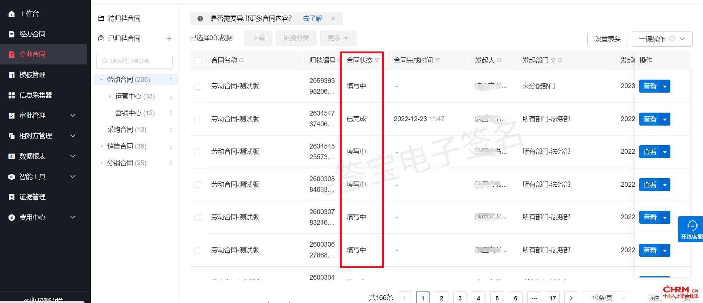Screen dimensions: 703x303
Task: Expand the 审批管理 submenu arrow
Action: pyautogui.click(x=73, y=116)
